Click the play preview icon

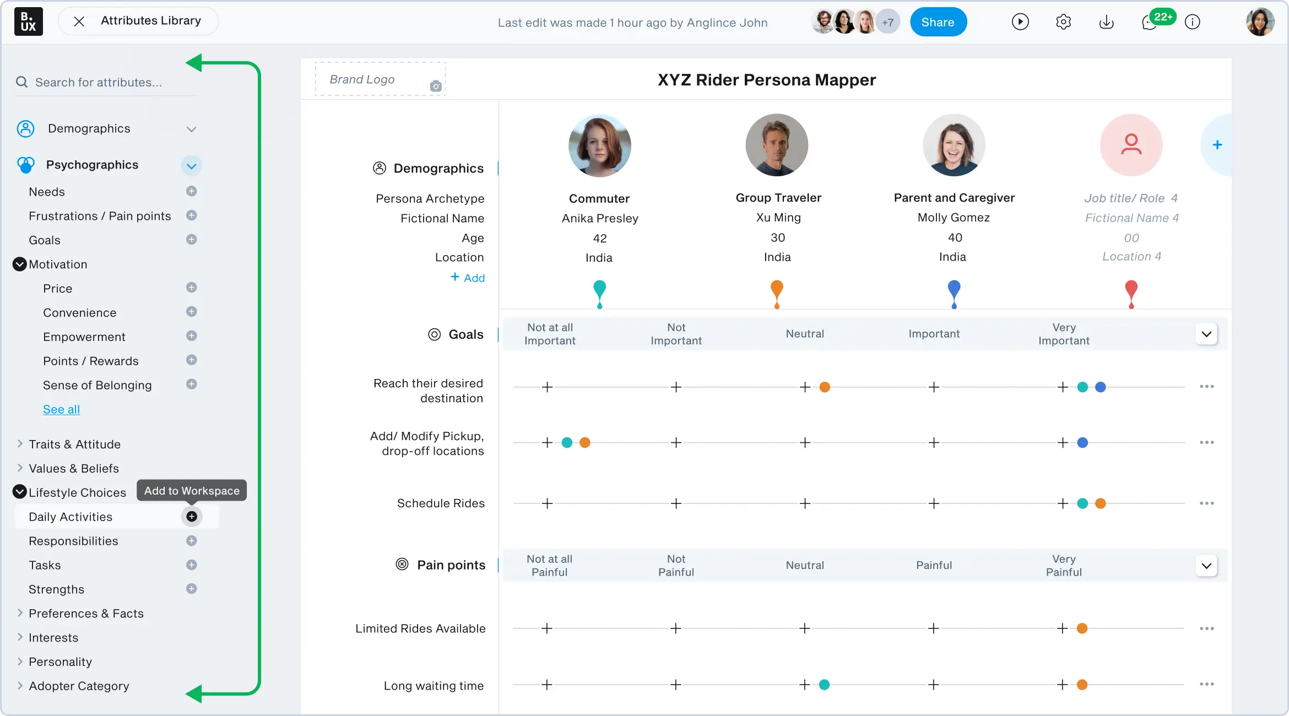[1020, 22]
